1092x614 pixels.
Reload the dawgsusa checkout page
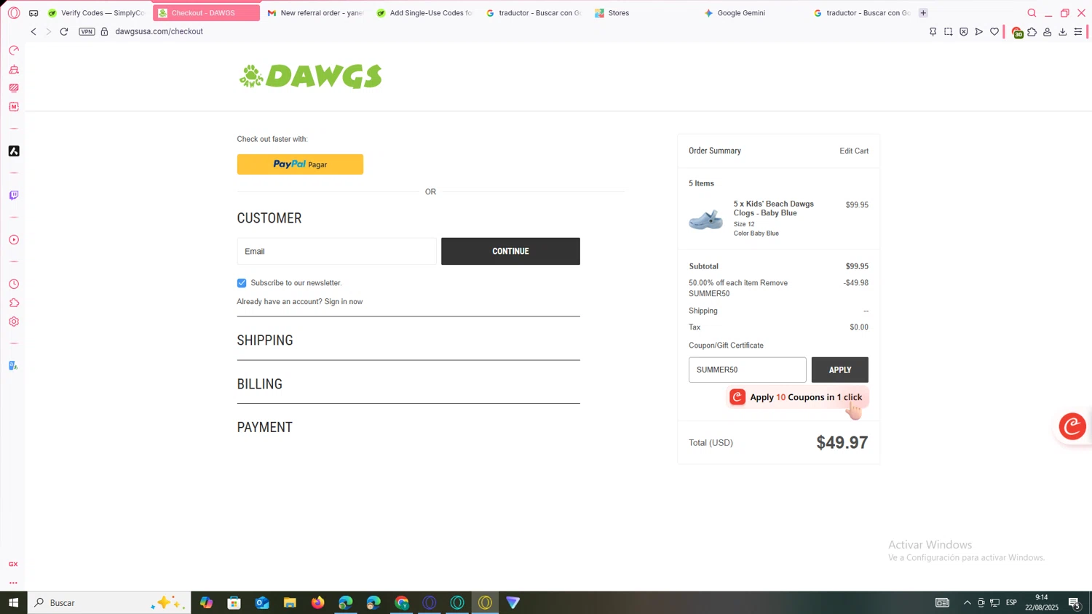[x=64, y=31]
